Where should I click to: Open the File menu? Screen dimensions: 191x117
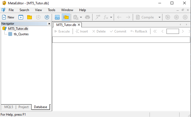11,10
